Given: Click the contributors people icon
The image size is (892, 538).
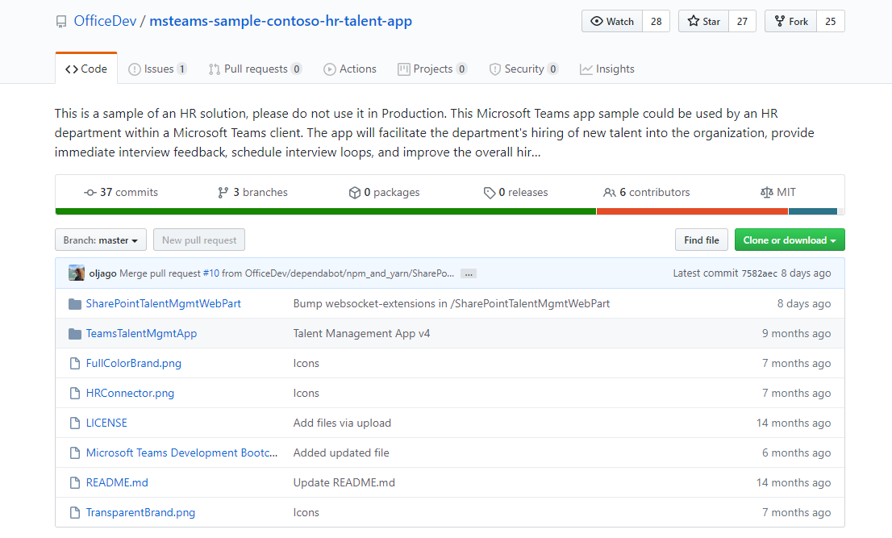Looking at the screenshot, I should (x=609, y=193).
